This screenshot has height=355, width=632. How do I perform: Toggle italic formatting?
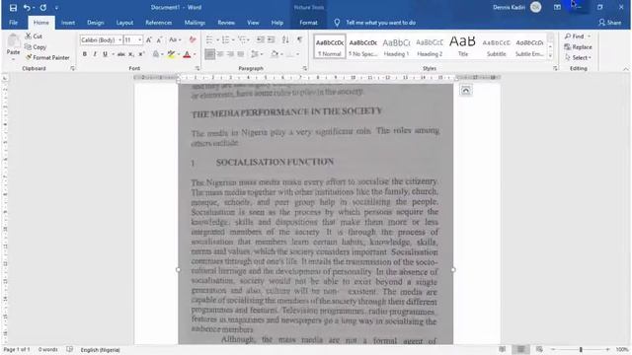(95, 54)
